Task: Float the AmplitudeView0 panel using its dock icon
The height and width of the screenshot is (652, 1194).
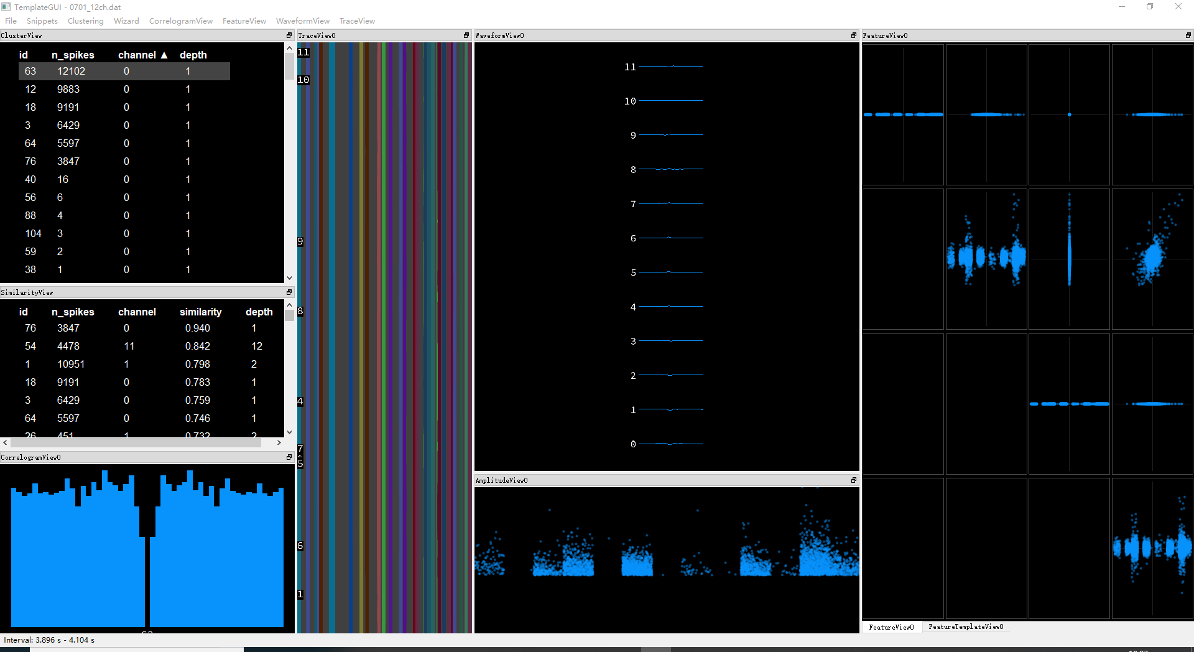Action: point(854,480)
